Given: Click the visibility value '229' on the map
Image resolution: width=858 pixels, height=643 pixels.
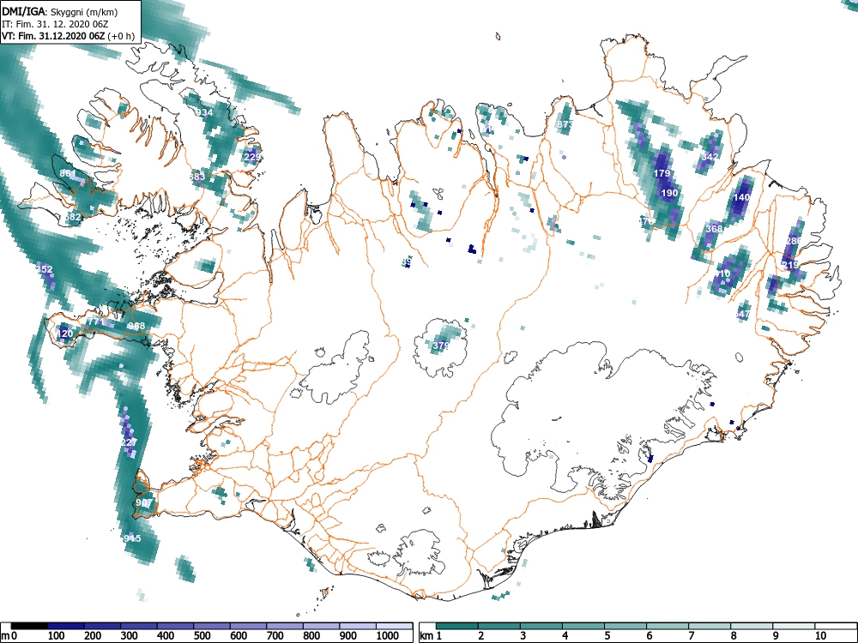Looking at the screenshot, I should (252, 158).
